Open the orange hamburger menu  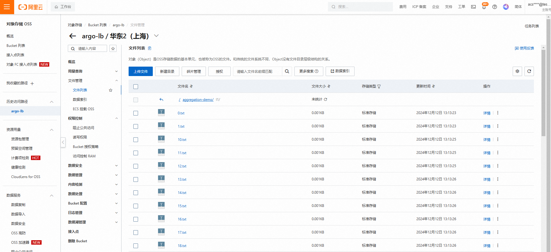point(7,7)
